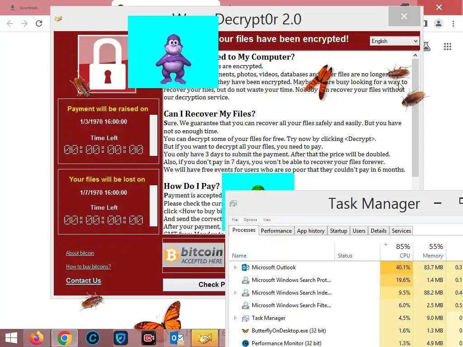Click the Bonzi Buddy purple gorilla

coord(174,59)
